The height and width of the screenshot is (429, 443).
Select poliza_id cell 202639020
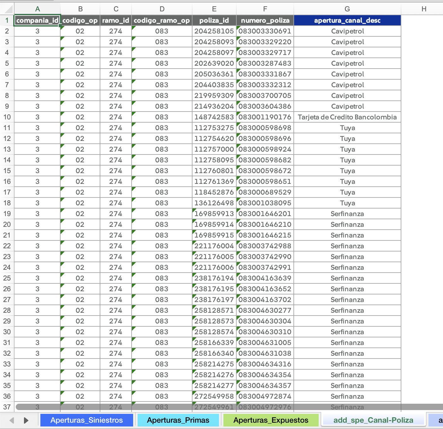[x=214, y=63]
